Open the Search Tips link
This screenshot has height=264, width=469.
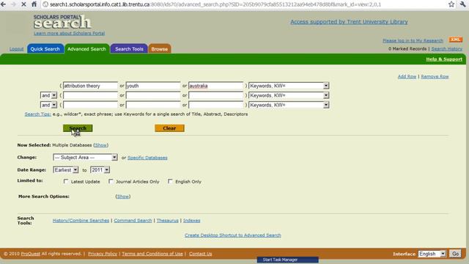[x=37, y=114]
